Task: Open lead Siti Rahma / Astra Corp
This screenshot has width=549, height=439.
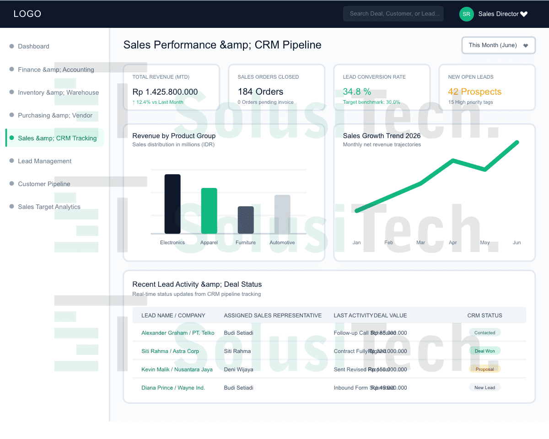Action: [170, 351]
